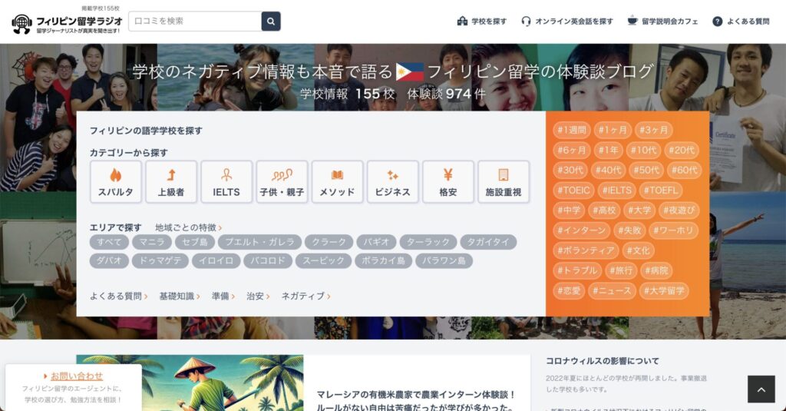
Task: Select the メソッド category with book icon
Action: pyautogui.click(x=338, y=181)
